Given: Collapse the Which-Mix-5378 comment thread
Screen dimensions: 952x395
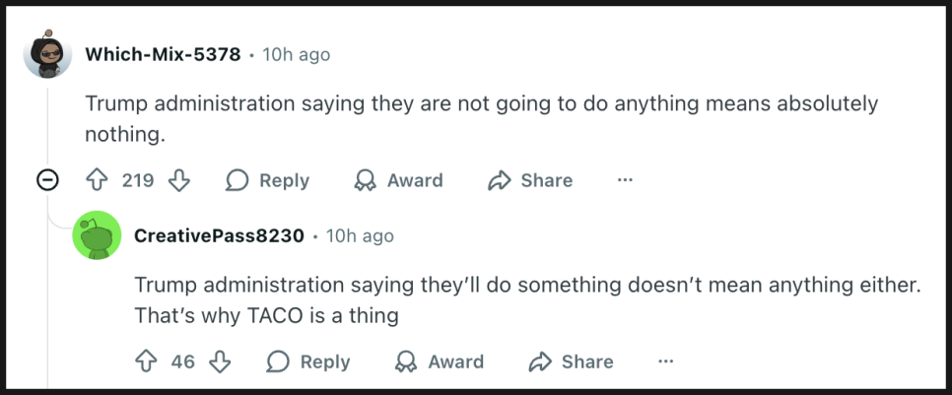Looking at the screenshot, I should (x=46, y=180).
